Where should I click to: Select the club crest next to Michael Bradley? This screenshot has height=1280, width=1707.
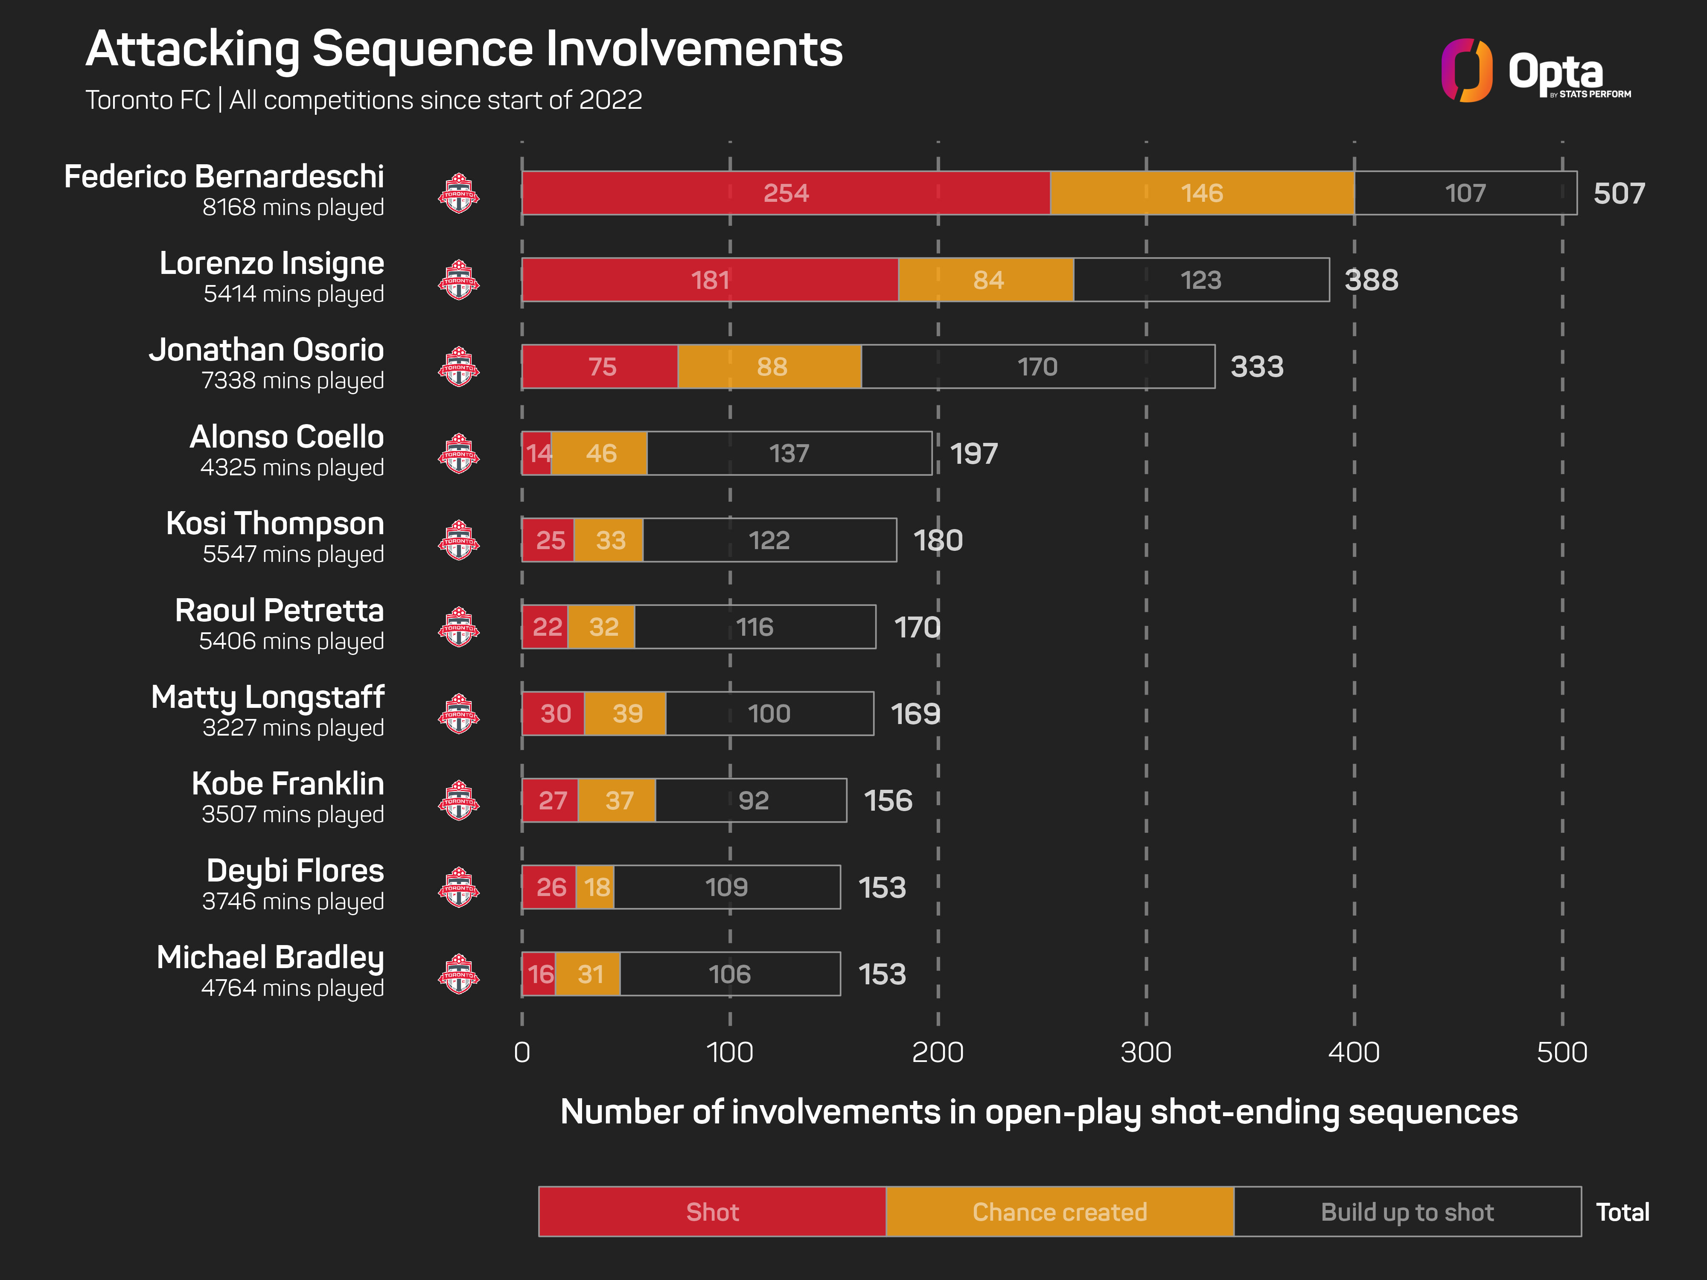click(x=458, y=974)
